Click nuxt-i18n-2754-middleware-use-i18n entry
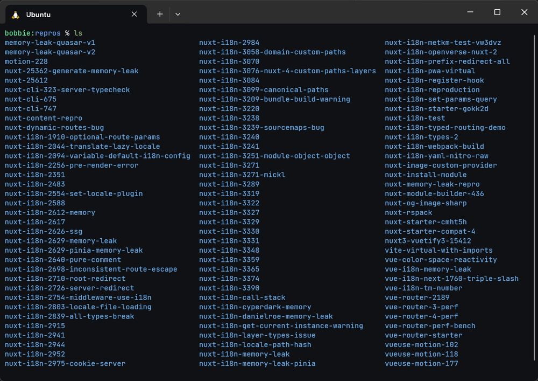This screenshot has height=381, width=538. (x=78, y=297)
